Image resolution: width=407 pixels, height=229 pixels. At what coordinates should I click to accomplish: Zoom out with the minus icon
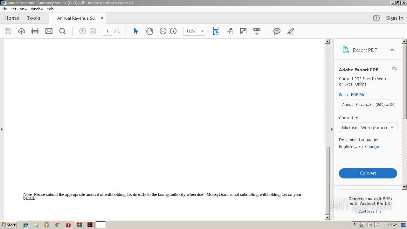(163, 31)
